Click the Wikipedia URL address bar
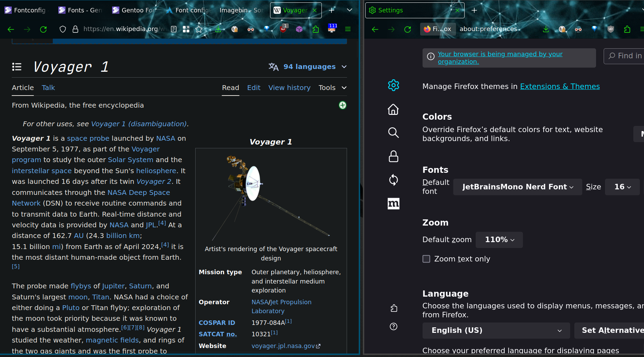 124,29
